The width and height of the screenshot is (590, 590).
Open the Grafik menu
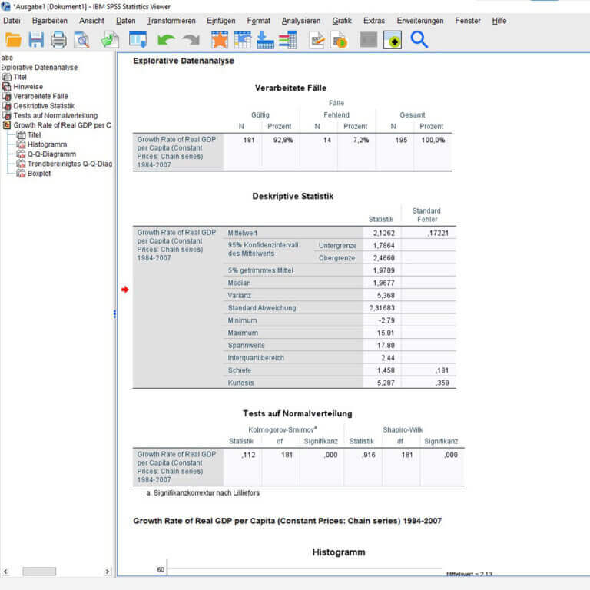[342, 21]
